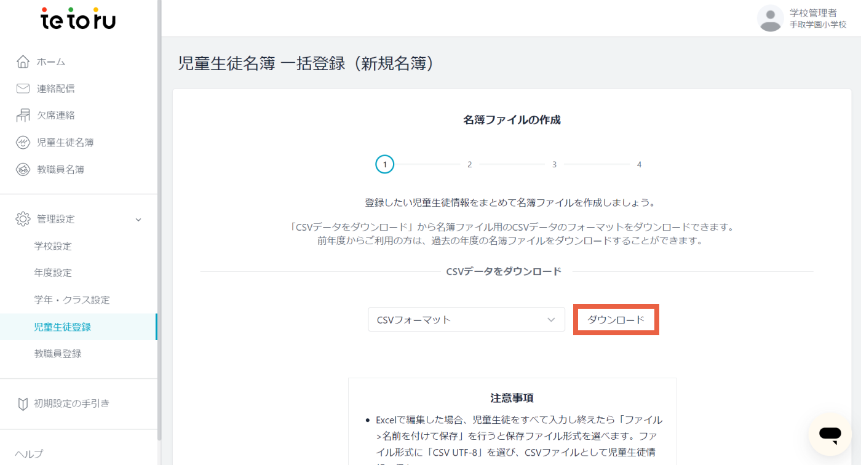Screen dimensions: 861x465
Task: Go to ホーム menu item
Action: click(51, 62)
